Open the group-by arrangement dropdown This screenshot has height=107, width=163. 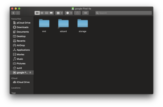click(59, 13)
